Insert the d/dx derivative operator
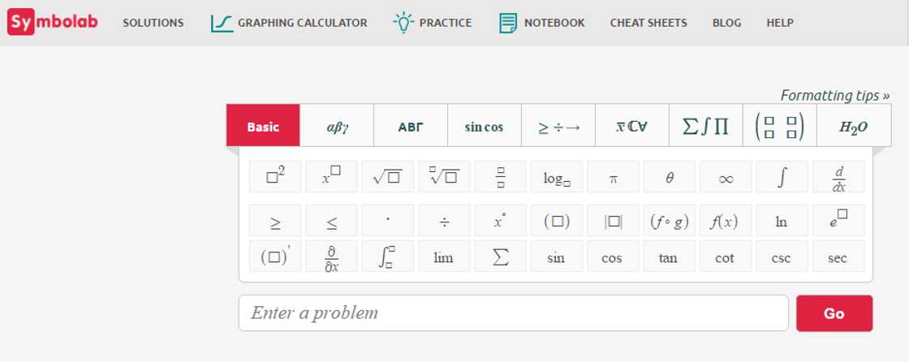Screen dimensions: 909x362 pyautogui.click(x=838, y=177)
